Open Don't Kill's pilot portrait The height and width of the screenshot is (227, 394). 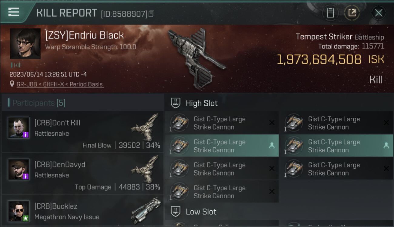tap(19, 128)
